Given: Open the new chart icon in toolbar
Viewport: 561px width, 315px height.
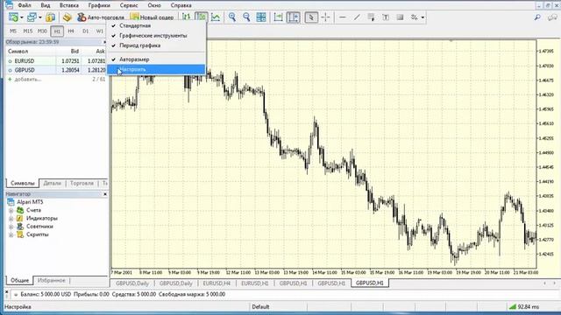Looking at the screenshot, I should tap(13, 17).
